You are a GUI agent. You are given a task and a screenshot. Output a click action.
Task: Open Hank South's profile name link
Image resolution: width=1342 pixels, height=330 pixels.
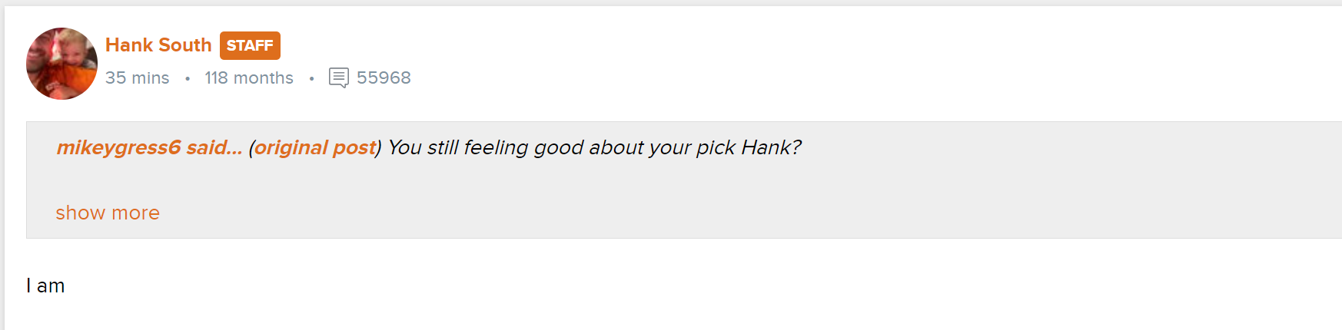[x=158, y=45]
